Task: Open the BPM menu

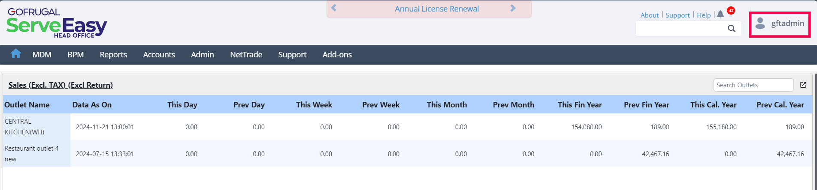Action: (x=76, y=55)
